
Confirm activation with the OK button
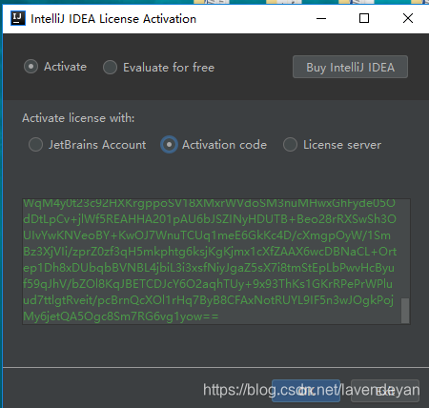click(306, 391)
